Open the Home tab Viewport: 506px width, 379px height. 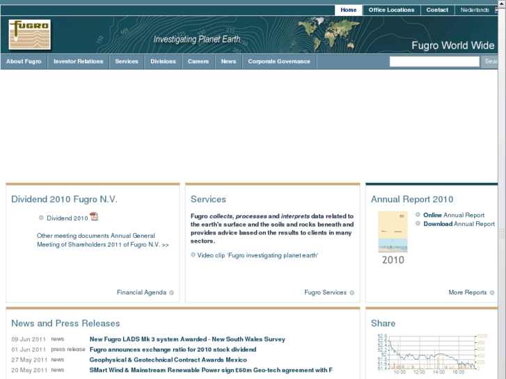coord(349,10)
